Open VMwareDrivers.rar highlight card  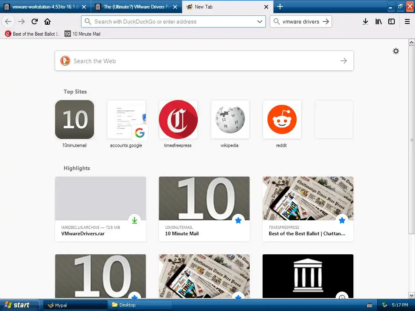101,209
